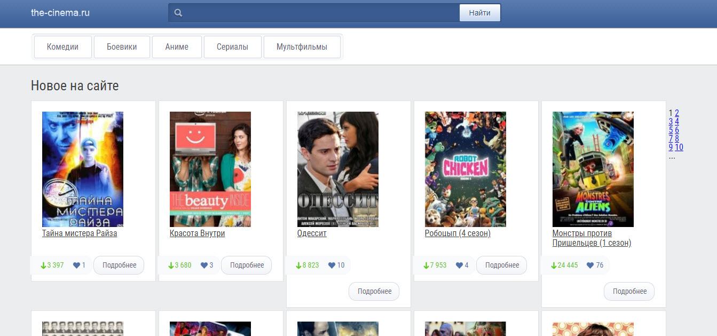Open The Beauty Inside poster image
717x336 pixels.
210,169
